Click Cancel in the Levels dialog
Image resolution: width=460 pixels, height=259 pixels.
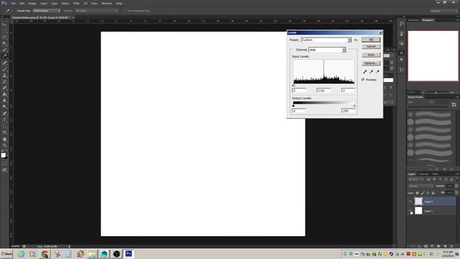tap(371, 46)
